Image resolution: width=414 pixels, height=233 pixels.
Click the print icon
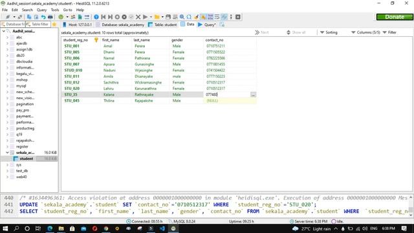50,17
